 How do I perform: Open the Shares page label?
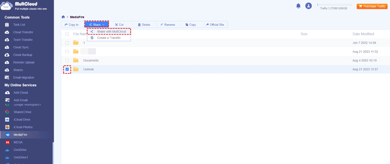pos(18,70)
